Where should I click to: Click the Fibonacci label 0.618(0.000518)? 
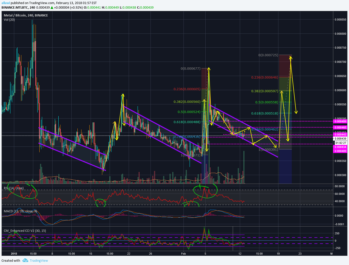(x=265, y=113)
